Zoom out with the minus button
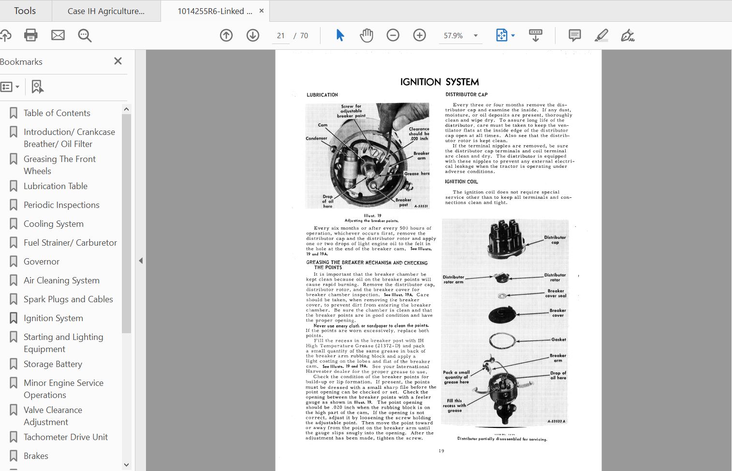The image size is (732, 471). coord(393,35)
